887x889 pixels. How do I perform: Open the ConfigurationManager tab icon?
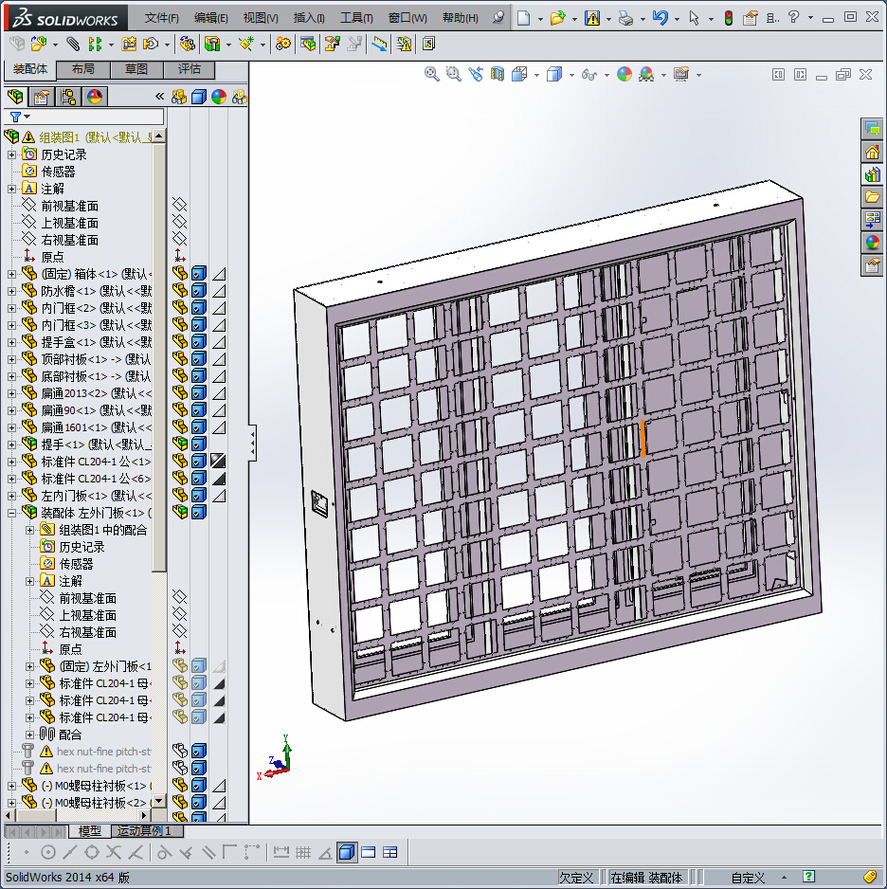tap(68, 97)
